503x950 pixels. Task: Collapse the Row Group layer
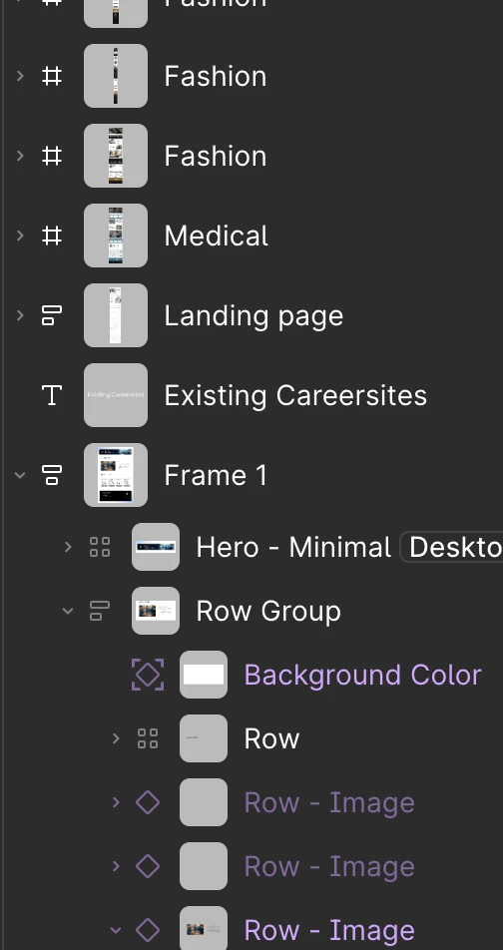pyautogui.click(x=68, y=611)
